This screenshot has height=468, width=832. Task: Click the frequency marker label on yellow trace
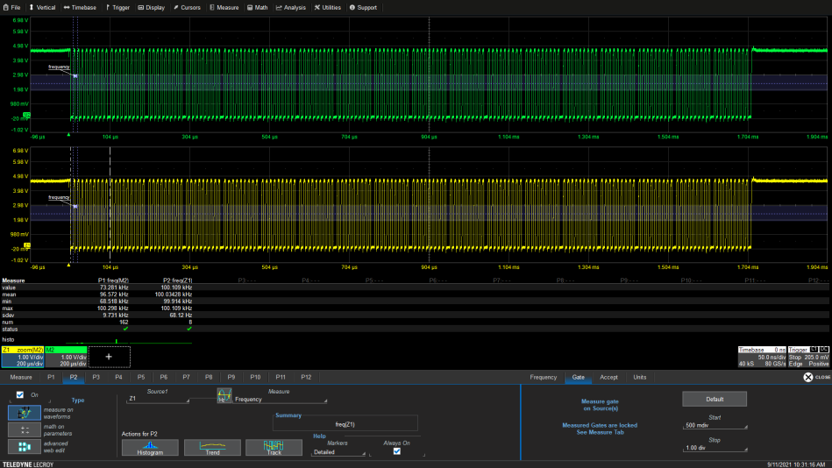tap(59, 197)
